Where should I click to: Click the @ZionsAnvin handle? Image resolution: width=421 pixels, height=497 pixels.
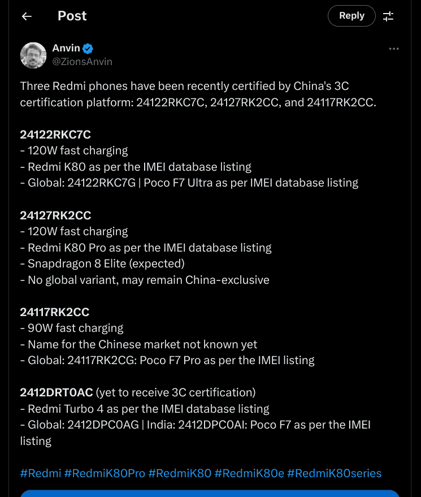83,62
